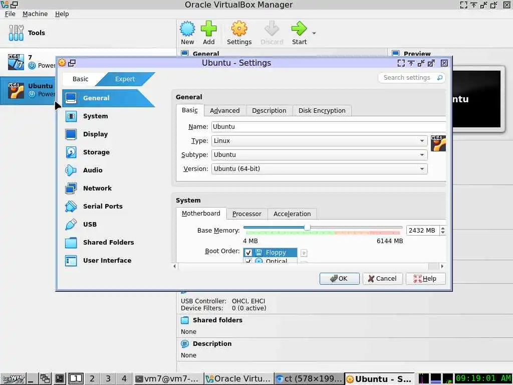Switch to Expert settings mode
Viewport: 513px width, 385px height.
(125, 79)
